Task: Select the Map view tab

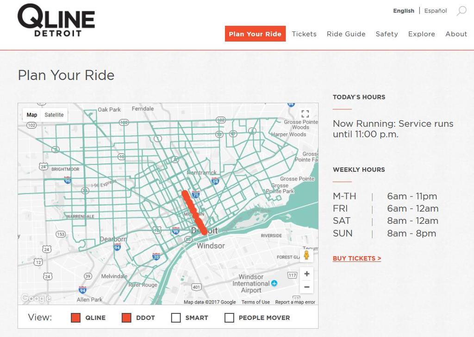Action: pos(32,115)
